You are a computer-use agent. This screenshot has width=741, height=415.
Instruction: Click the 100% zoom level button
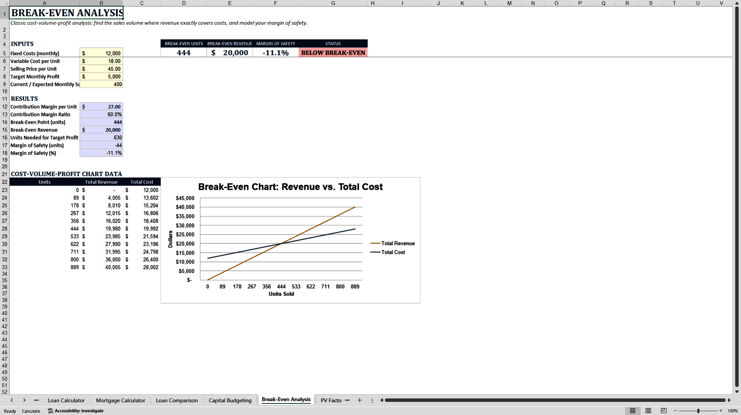733,411
